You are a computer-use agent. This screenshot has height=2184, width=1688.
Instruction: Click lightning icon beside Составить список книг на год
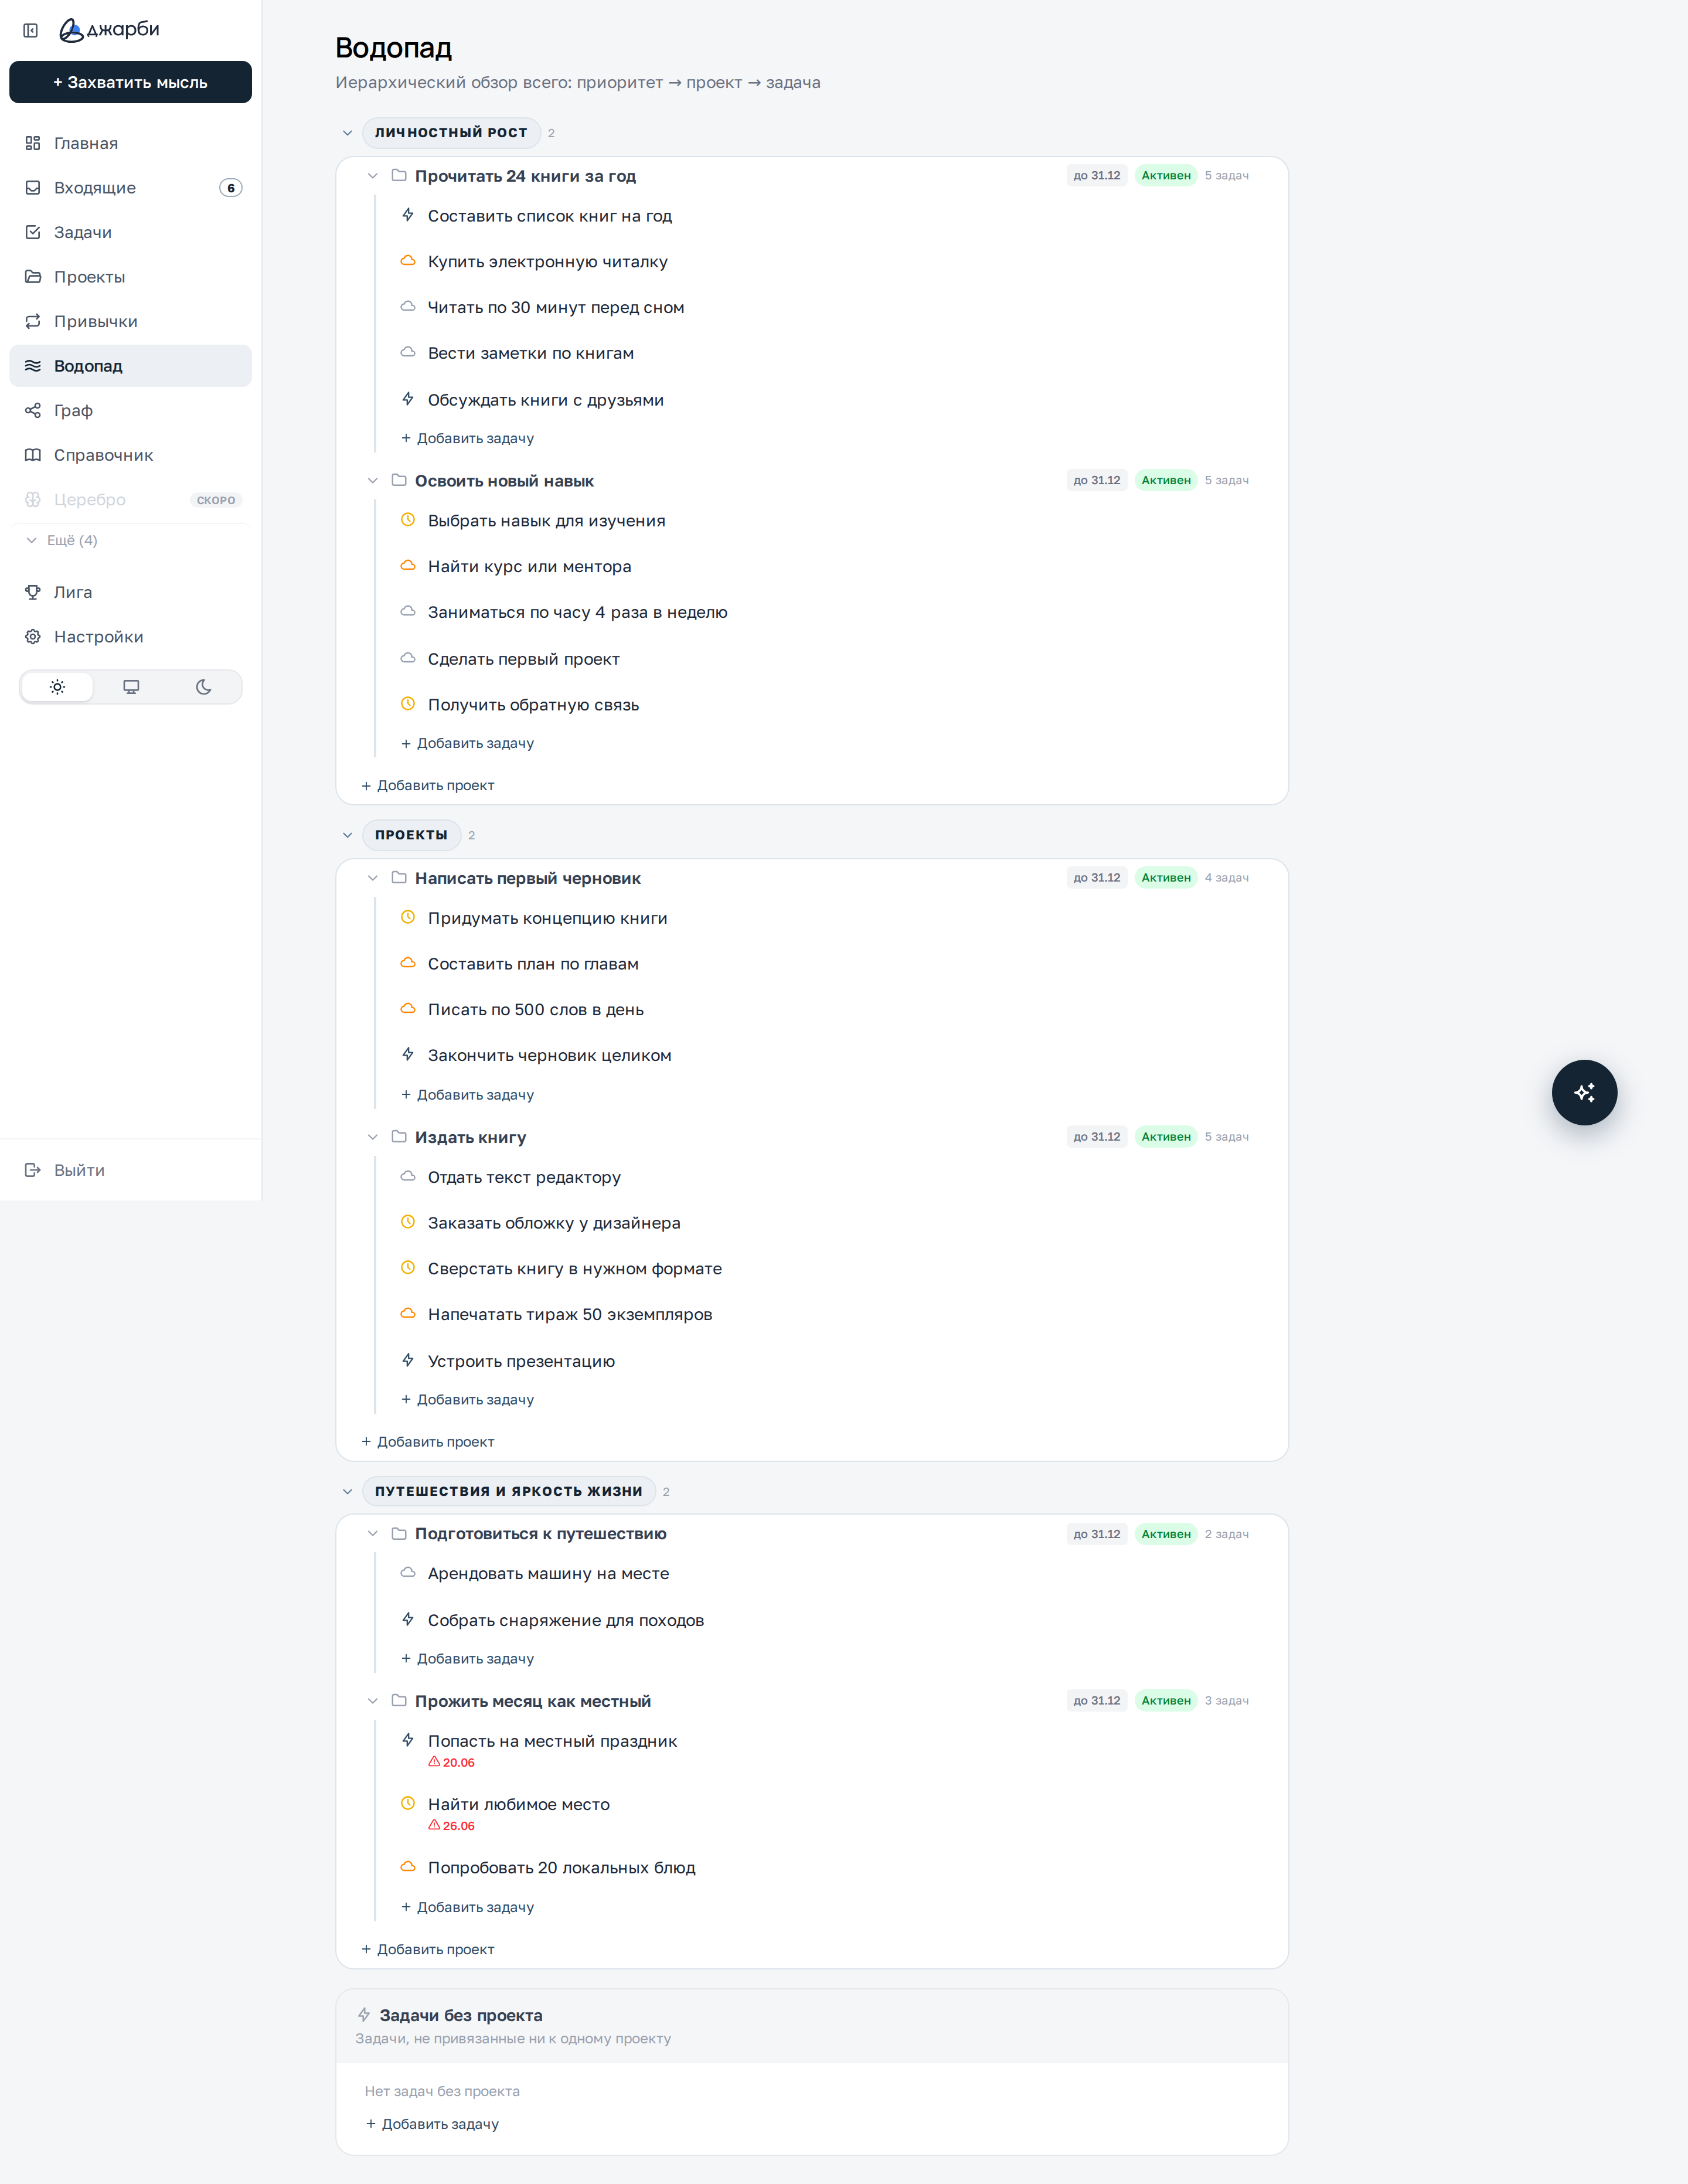click(x=408, y=215)
